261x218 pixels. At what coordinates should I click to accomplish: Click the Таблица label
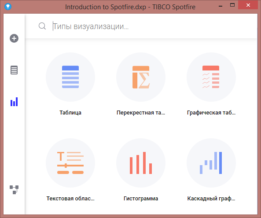coord(70,113)
